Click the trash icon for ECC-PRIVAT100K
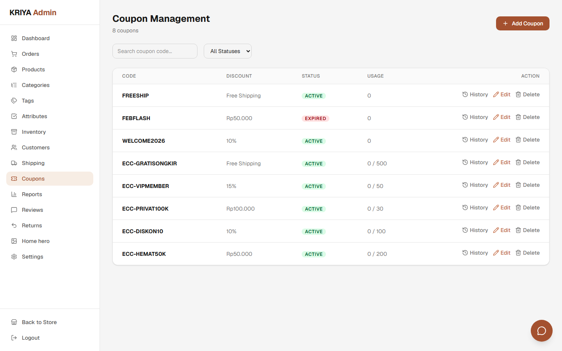562x351 pixels. click(x=518, y=207)
